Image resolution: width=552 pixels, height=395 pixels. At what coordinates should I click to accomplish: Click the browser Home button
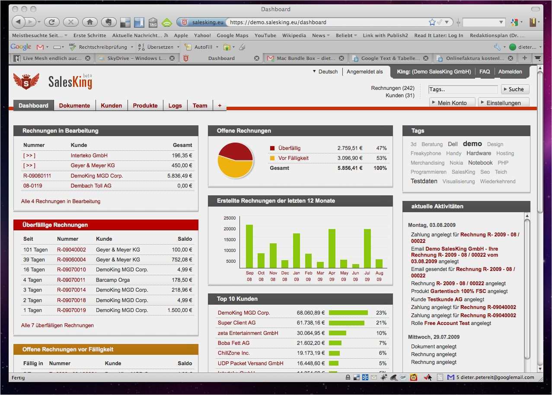(x=90, y=22)
